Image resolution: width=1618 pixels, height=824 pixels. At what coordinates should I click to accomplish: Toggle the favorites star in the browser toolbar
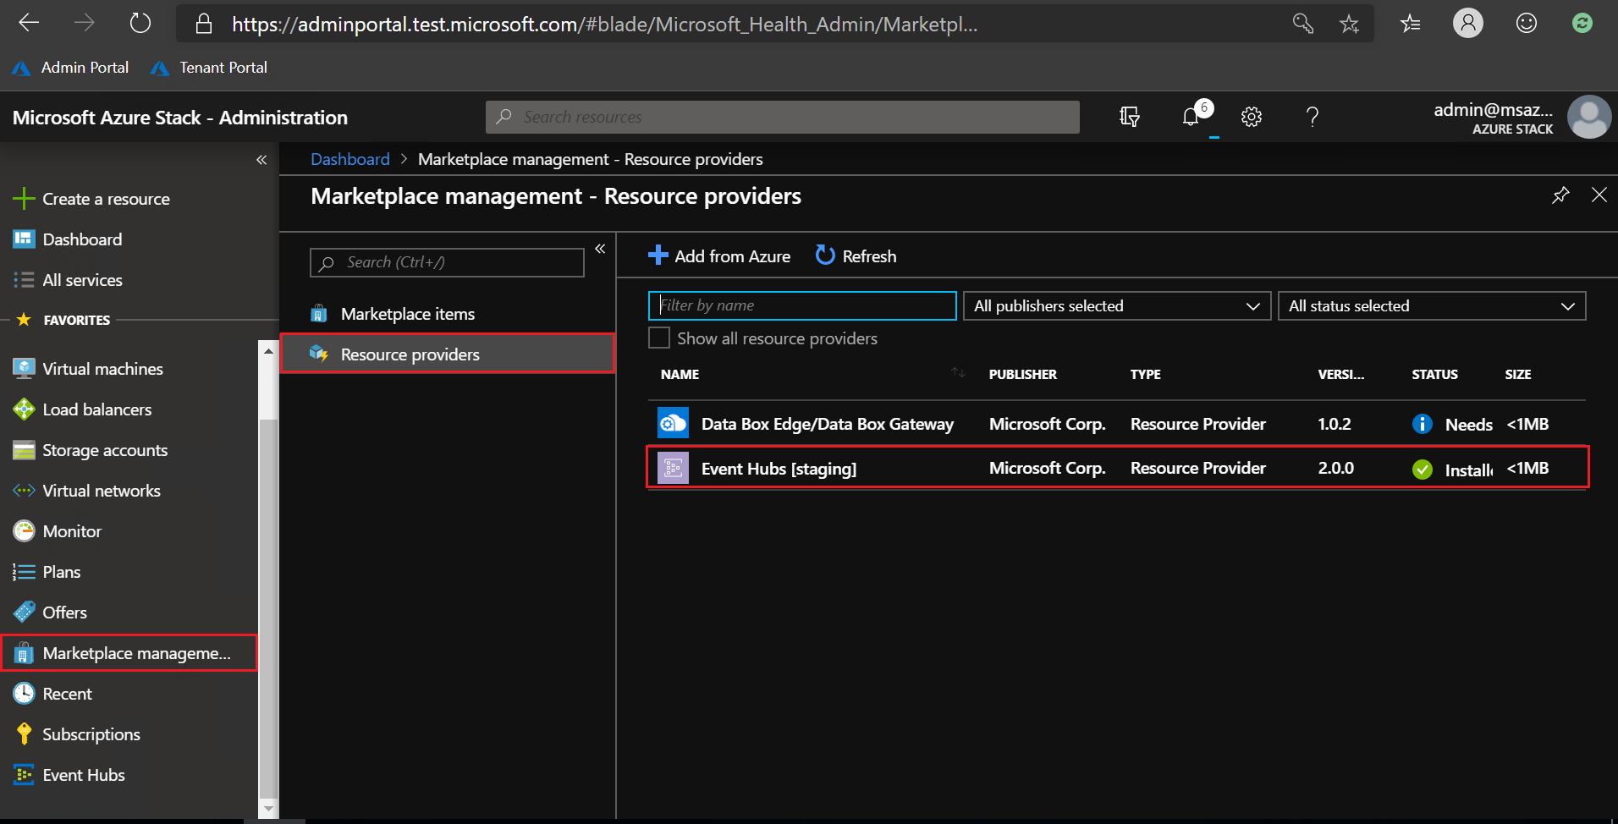point(1349,23)
